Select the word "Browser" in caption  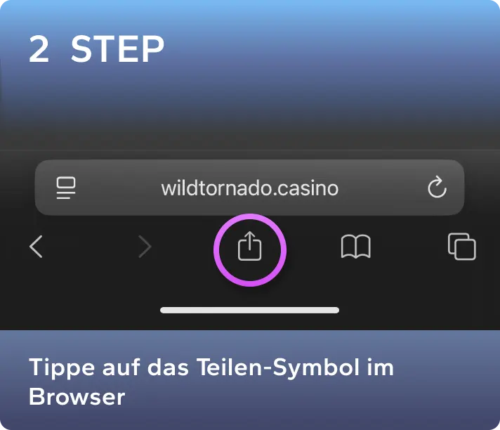[77, 396]
